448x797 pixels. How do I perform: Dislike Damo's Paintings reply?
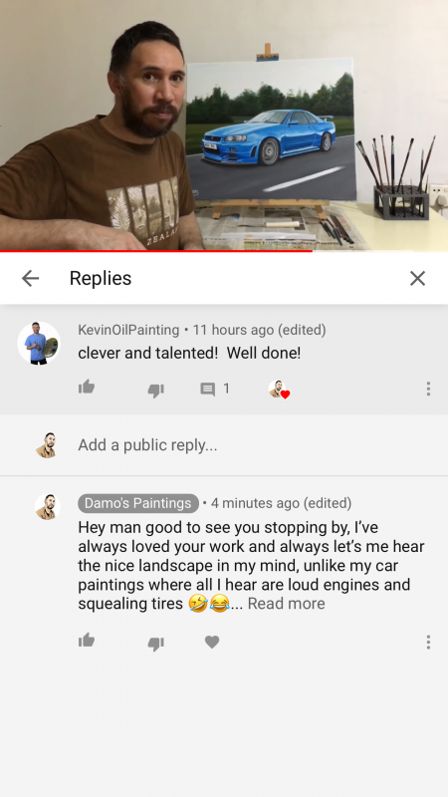coord(155,644)
